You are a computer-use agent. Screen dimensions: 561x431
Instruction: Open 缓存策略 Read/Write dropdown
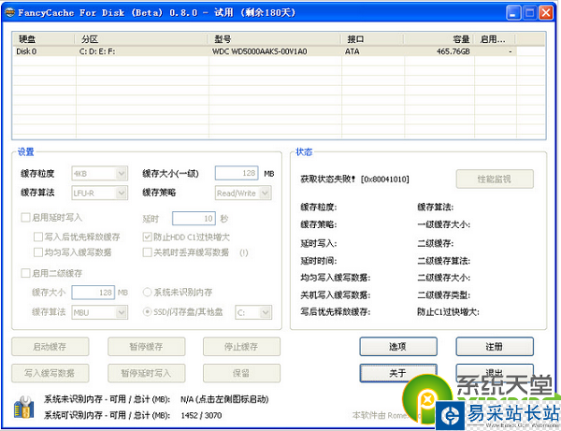click(243, 194)
